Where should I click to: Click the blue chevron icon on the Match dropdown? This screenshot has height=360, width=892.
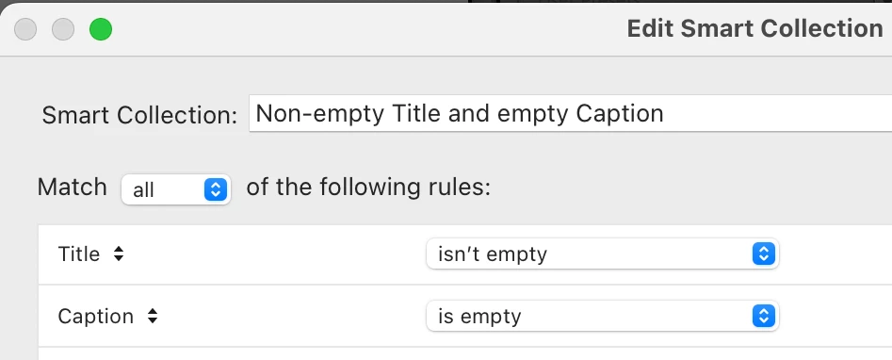216,189
